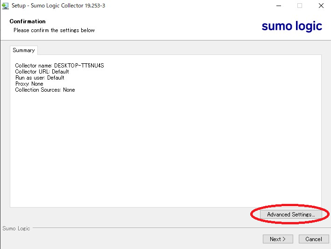Select the Proxy: None line
This screenshot has width=331, height=249.
[x=29, y=84]
